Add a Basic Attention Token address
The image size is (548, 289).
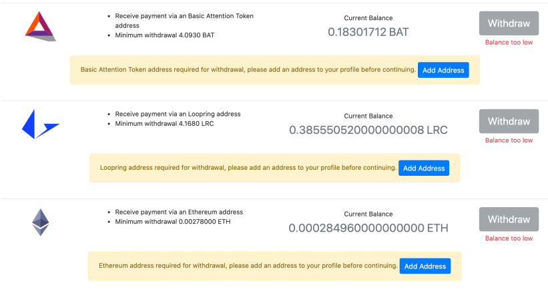(x=443, y=70)
